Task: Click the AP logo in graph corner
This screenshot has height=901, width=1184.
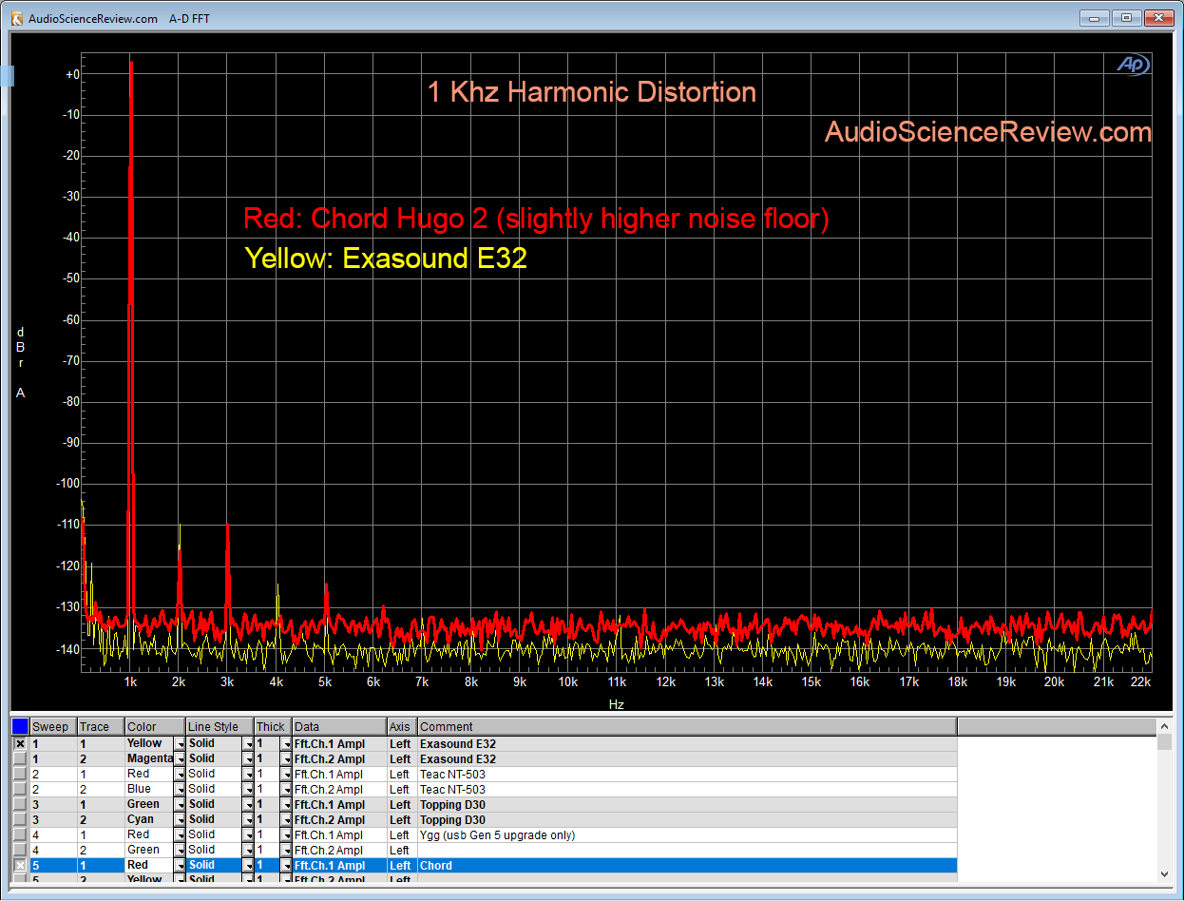Action: [x=1133, y=65]
